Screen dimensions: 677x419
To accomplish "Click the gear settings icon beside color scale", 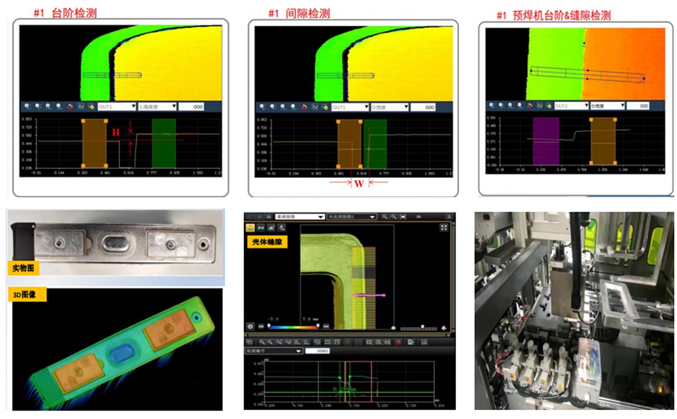I will [x=250, y=327].
